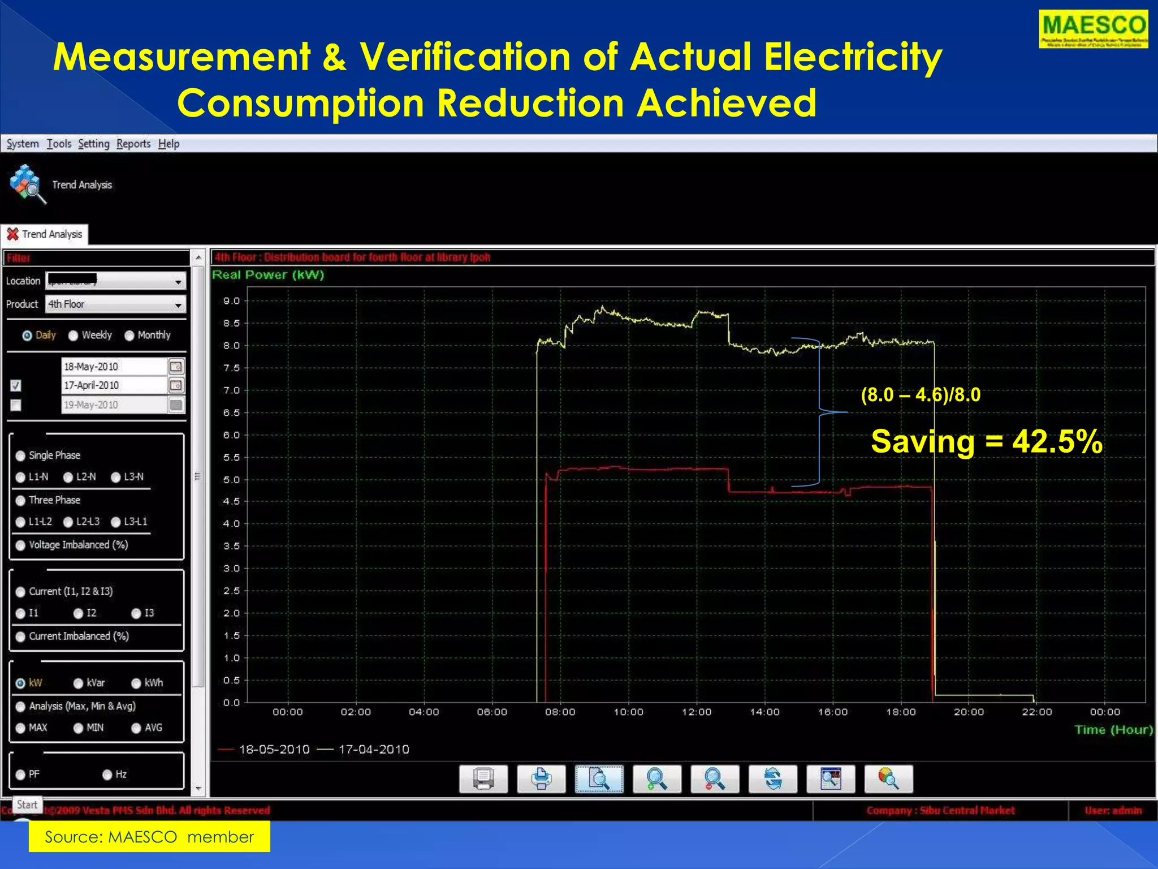Click the blue printer print icon
Image resolution: width=1158 pixels, height=869 pixels.
(x=541, y=779)
